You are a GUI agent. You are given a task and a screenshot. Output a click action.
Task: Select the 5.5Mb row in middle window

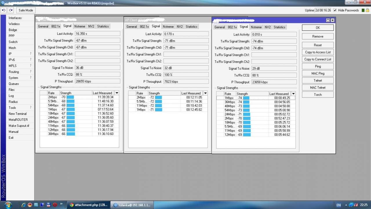click(168, 102)
